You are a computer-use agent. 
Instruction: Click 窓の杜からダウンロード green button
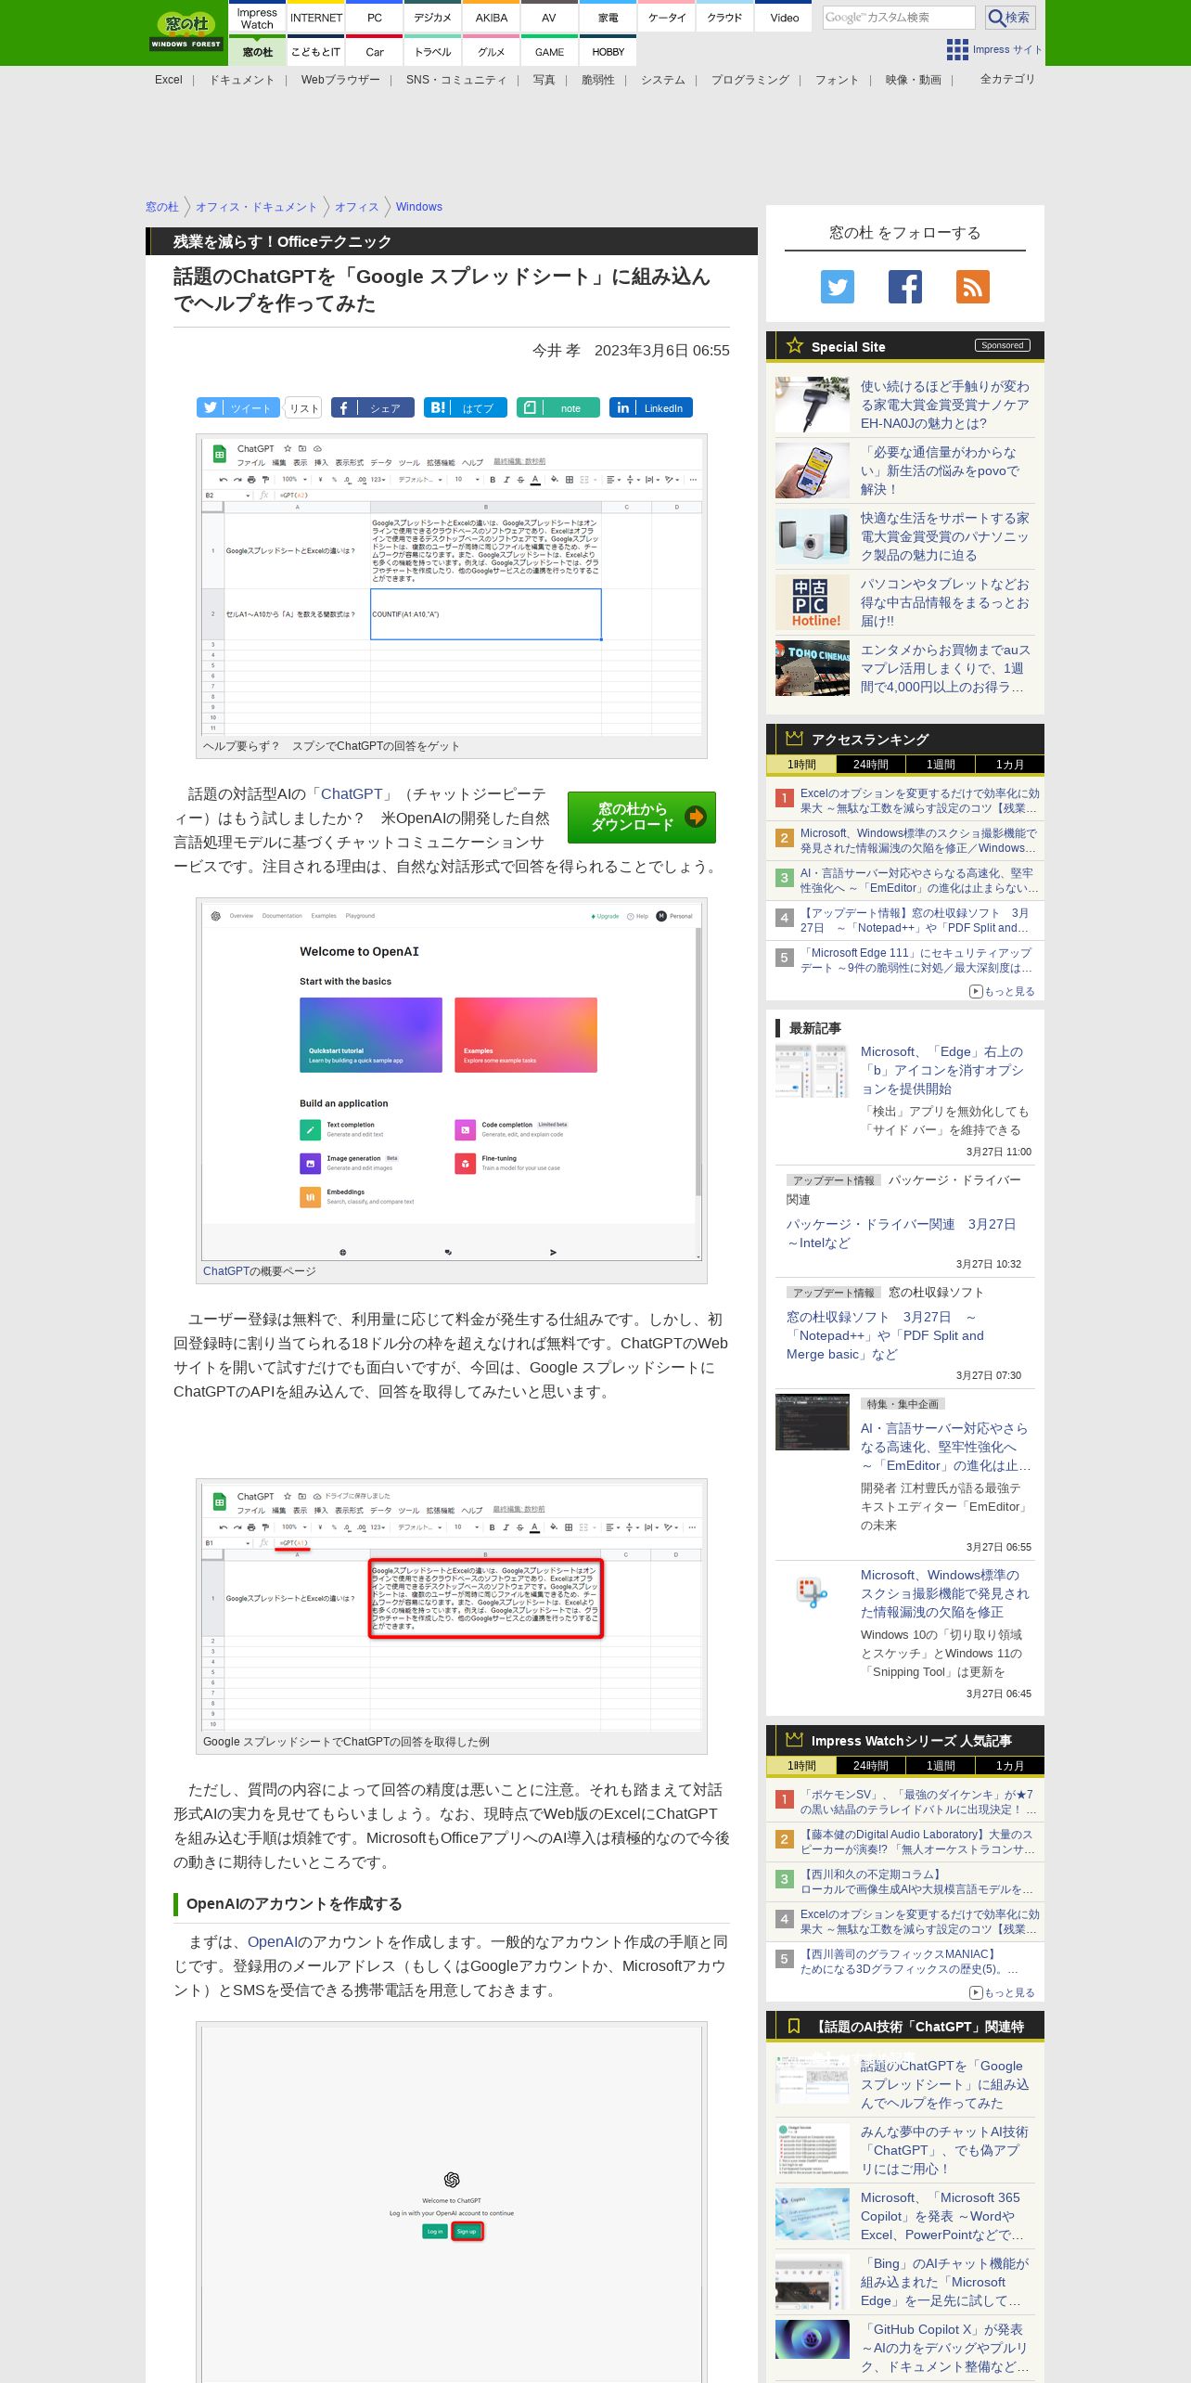pyautogui.click(x=642, y=817)
